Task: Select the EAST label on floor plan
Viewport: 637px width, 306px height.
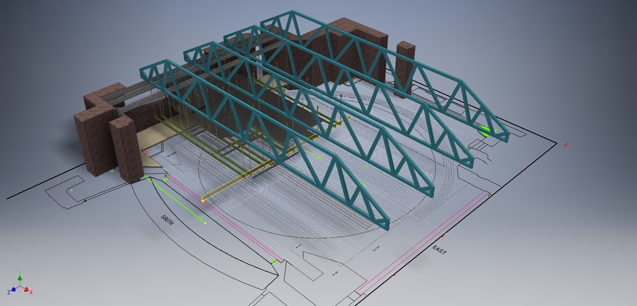Action: (x=439, y=250)
